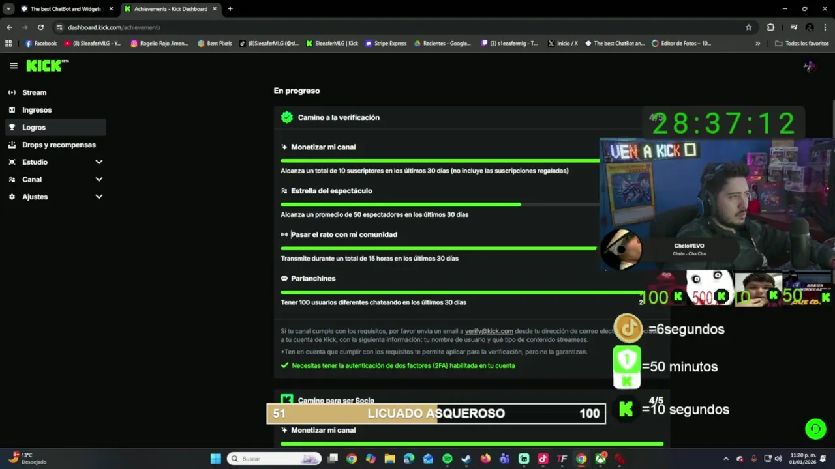
Task: Close the Achievements - Kick Dashboard tab
Action: coord(215,9)
